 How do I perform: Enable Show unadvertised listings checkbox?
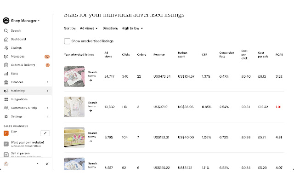[68, 41]
